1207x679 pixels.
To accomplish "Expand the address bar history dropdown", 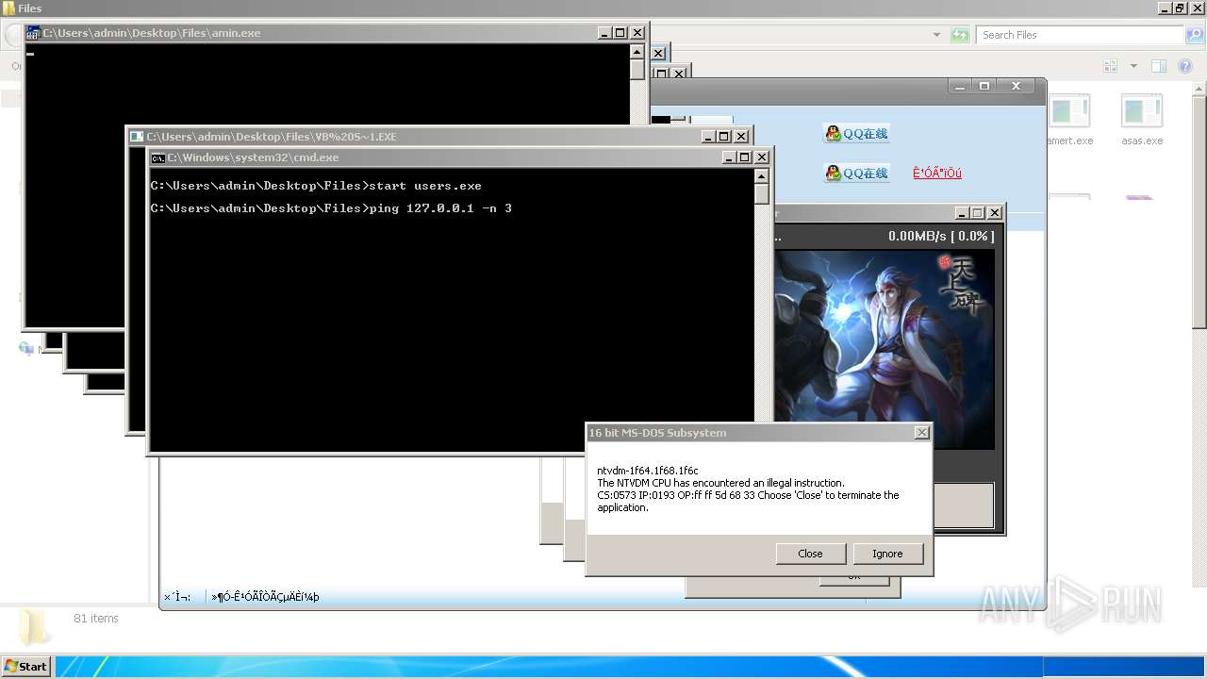I will pyautogui.click(x=936, y=35).
